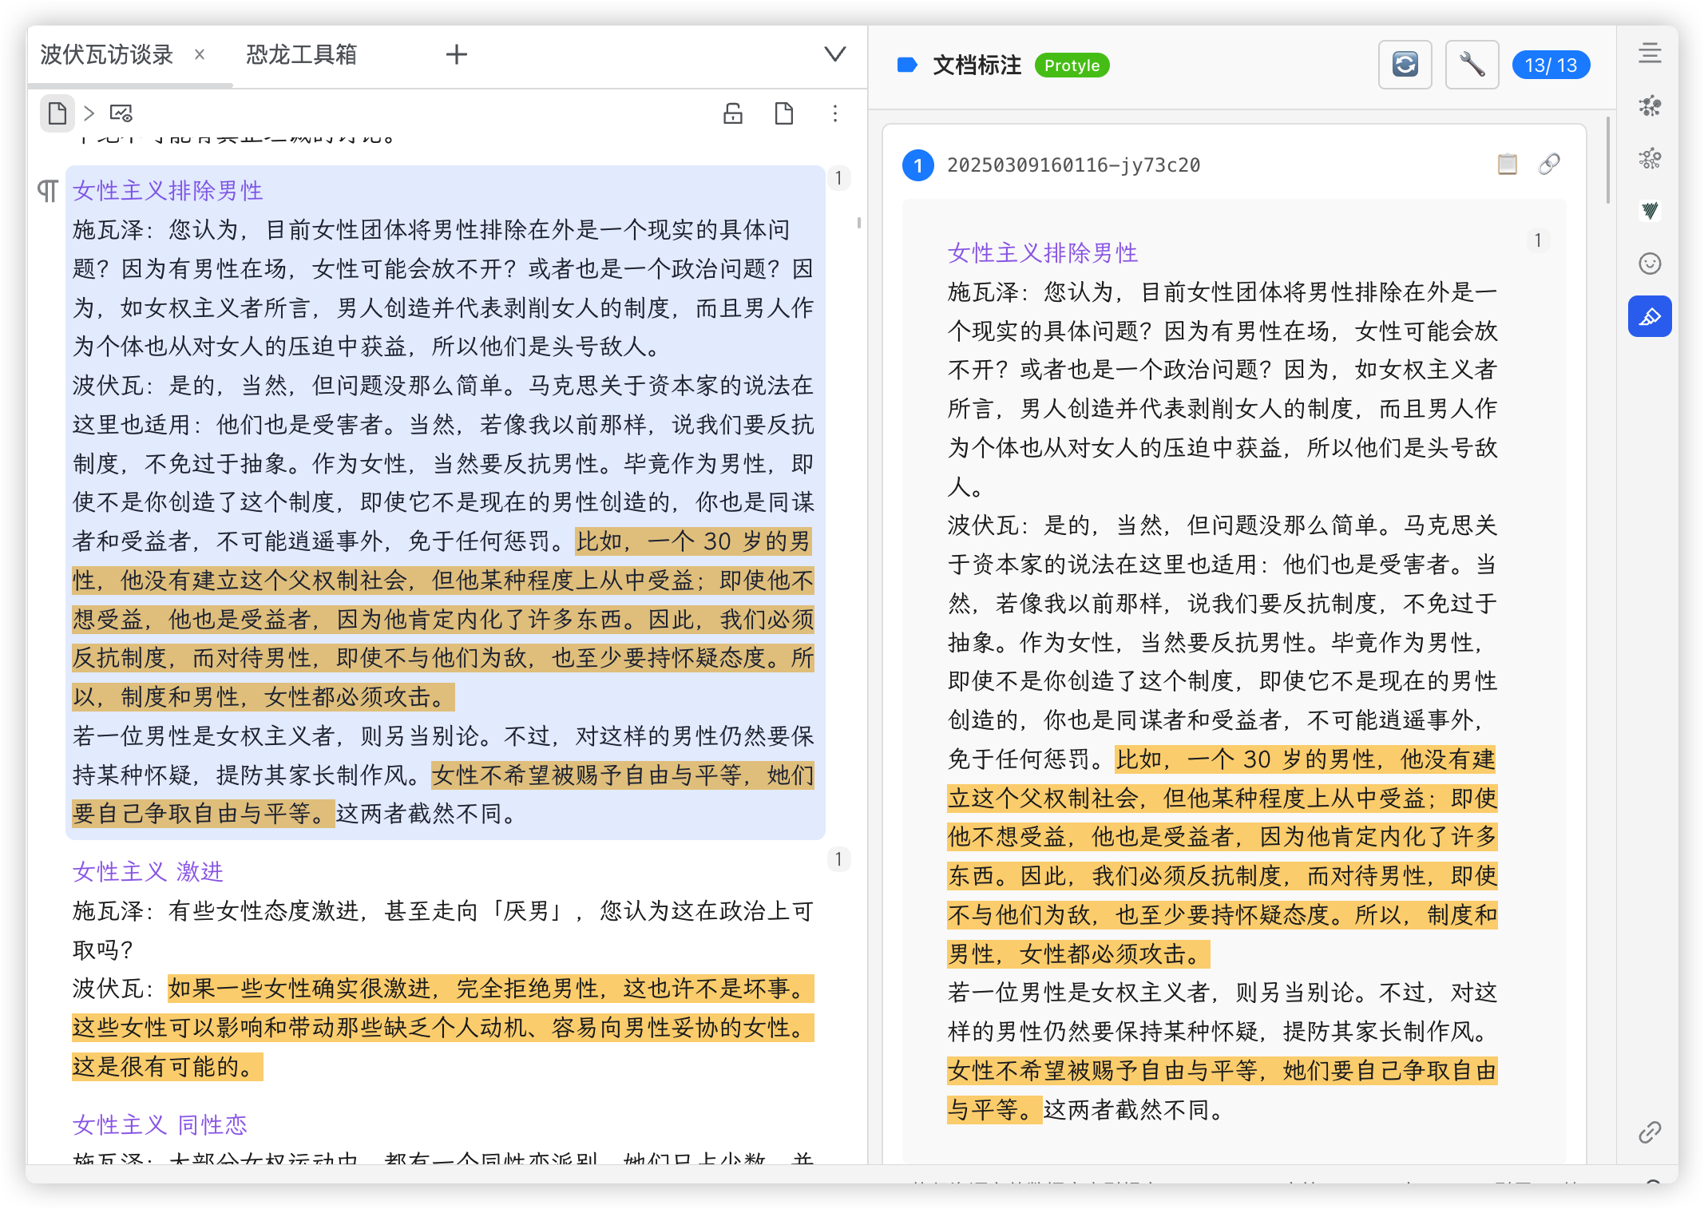Open the graph view dock icon
The width and height of the screenshot is (1704, 1209).
pos(1650,106)
